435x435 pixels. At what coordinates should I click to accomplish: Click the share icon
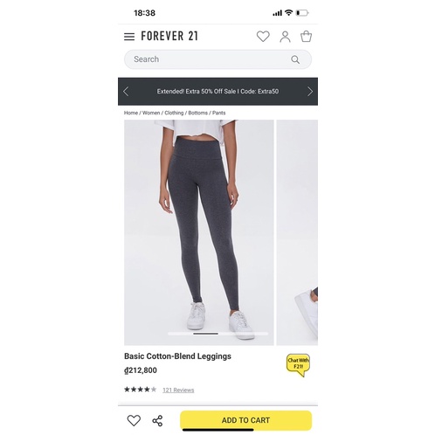pos(157,420)
